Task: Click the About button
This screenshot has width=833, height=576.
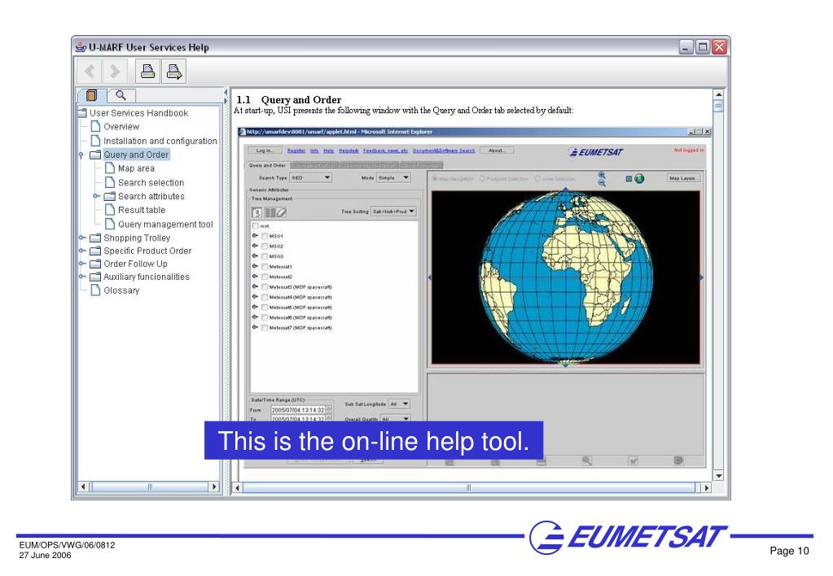Action: (497, 151)
